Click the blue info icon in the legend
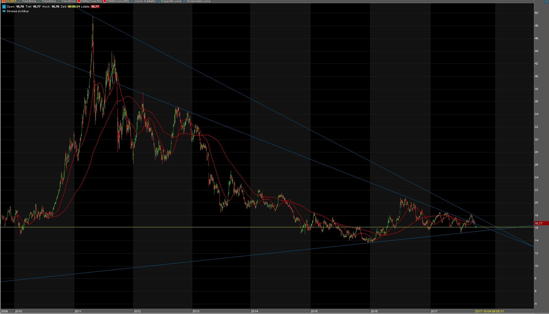The image size is (549, 314). (x=4, y=6)
